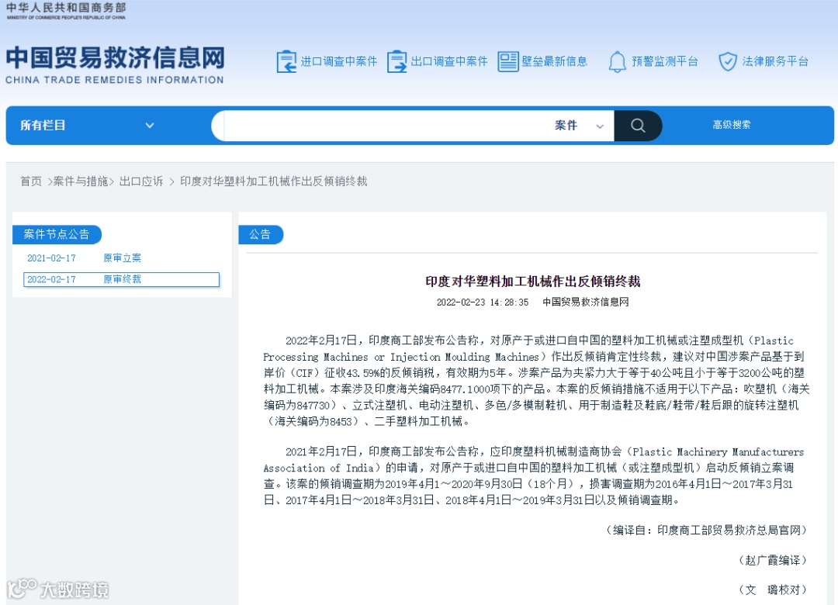This screenshot has height=605, width=838.
Task: Open the 案件 search type dropdown
Action: [x=580, y=126]
